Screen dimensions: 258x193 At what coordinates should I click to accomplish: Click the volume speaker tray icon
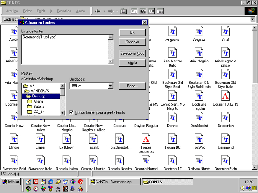(243, 188)
